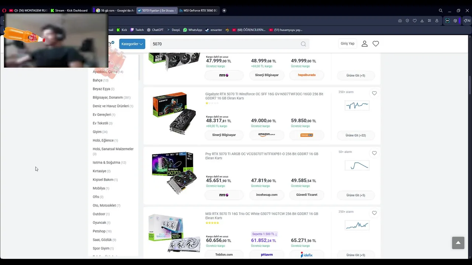Add Gigabyte RTX 5070 Ti Windforce to favorites
The height and width of the screenshot is (265, 472).
click(374, 93)
